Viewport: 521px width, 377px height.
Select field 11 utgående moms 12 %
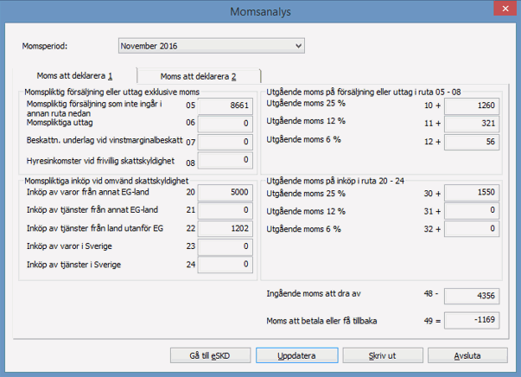(476, 123)
